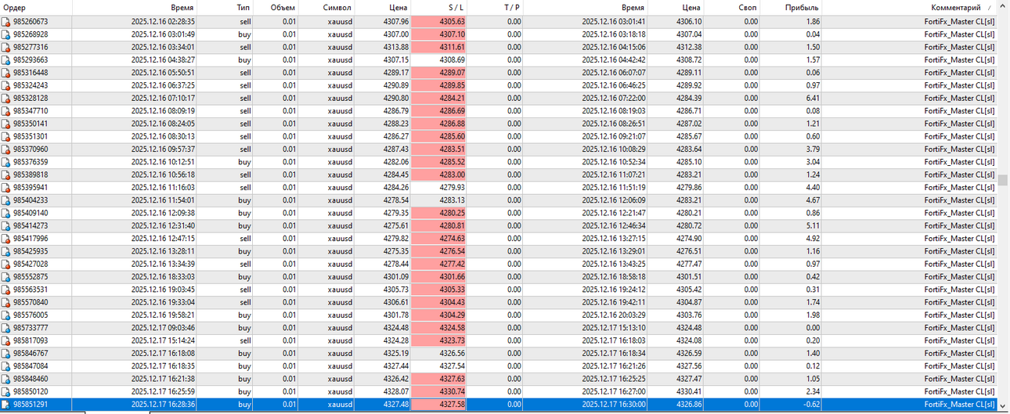
Task: Click the profit value -0.62
Action: [x=811, y=405]
